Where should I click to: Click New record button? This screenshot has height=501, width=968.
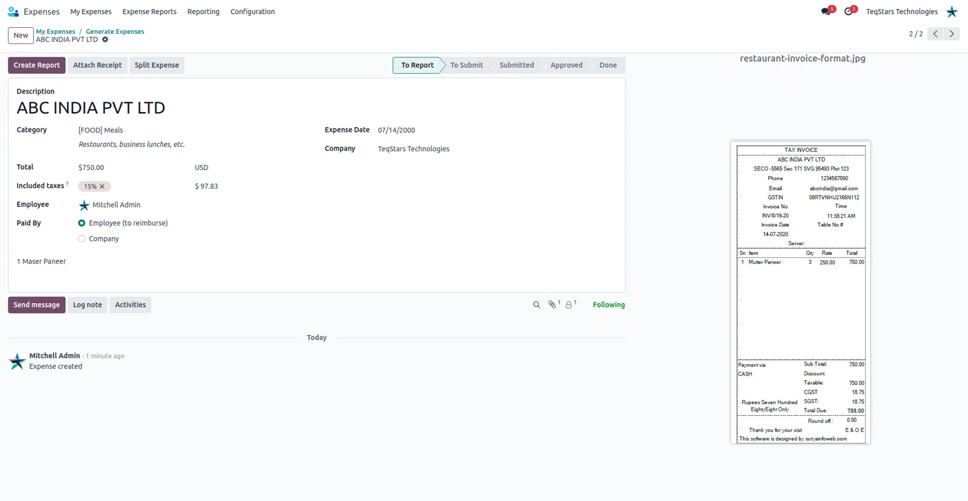click(x=21, y=35)
